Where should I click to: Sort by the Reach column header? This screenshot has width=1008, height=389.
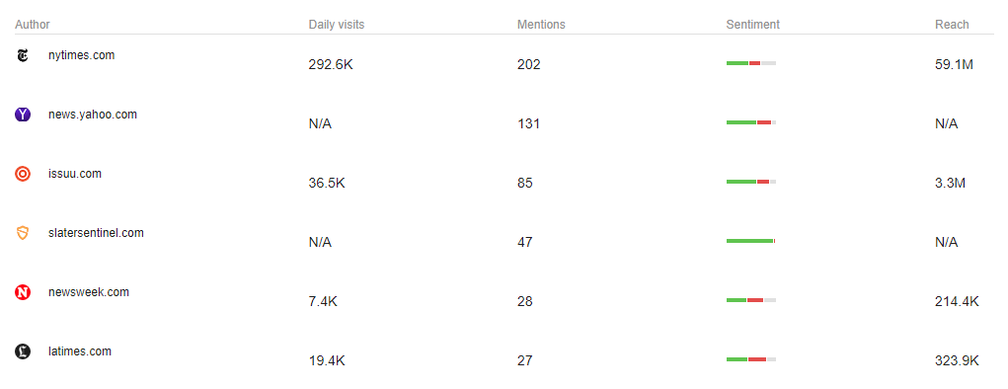(x=952, y=25)
